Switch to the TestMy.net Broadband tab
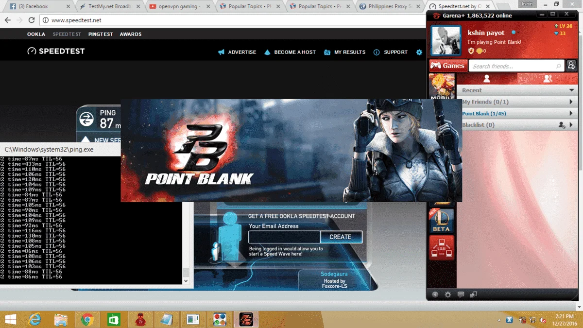Screen dimensions: 583x328 tap(109, 6)
